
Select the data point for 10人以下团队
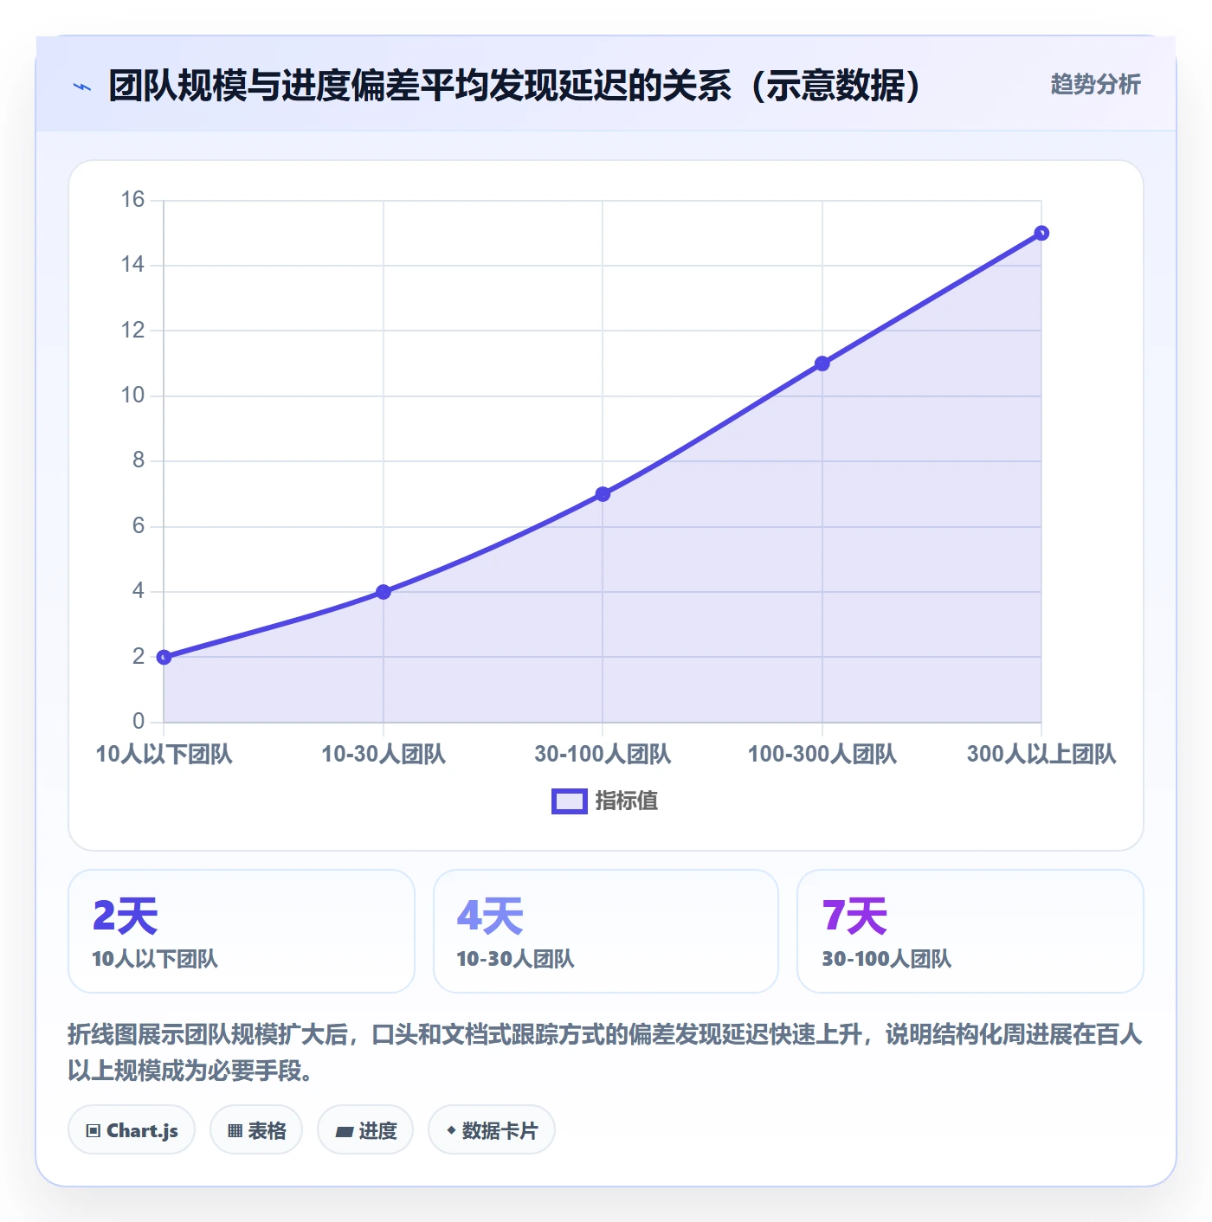pyautogui.click(x=164, y=657)
